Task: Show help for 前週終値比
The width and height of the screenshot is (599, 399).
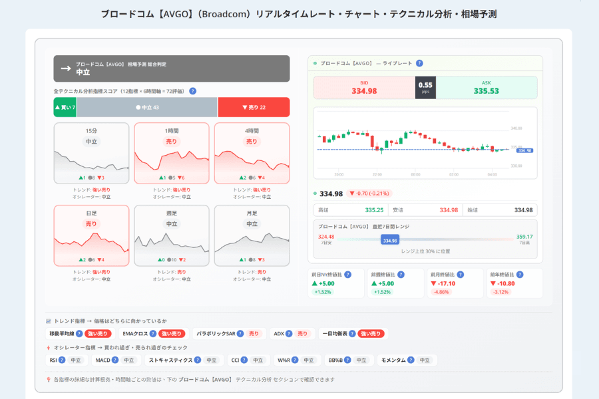Action: click(401, 275)
